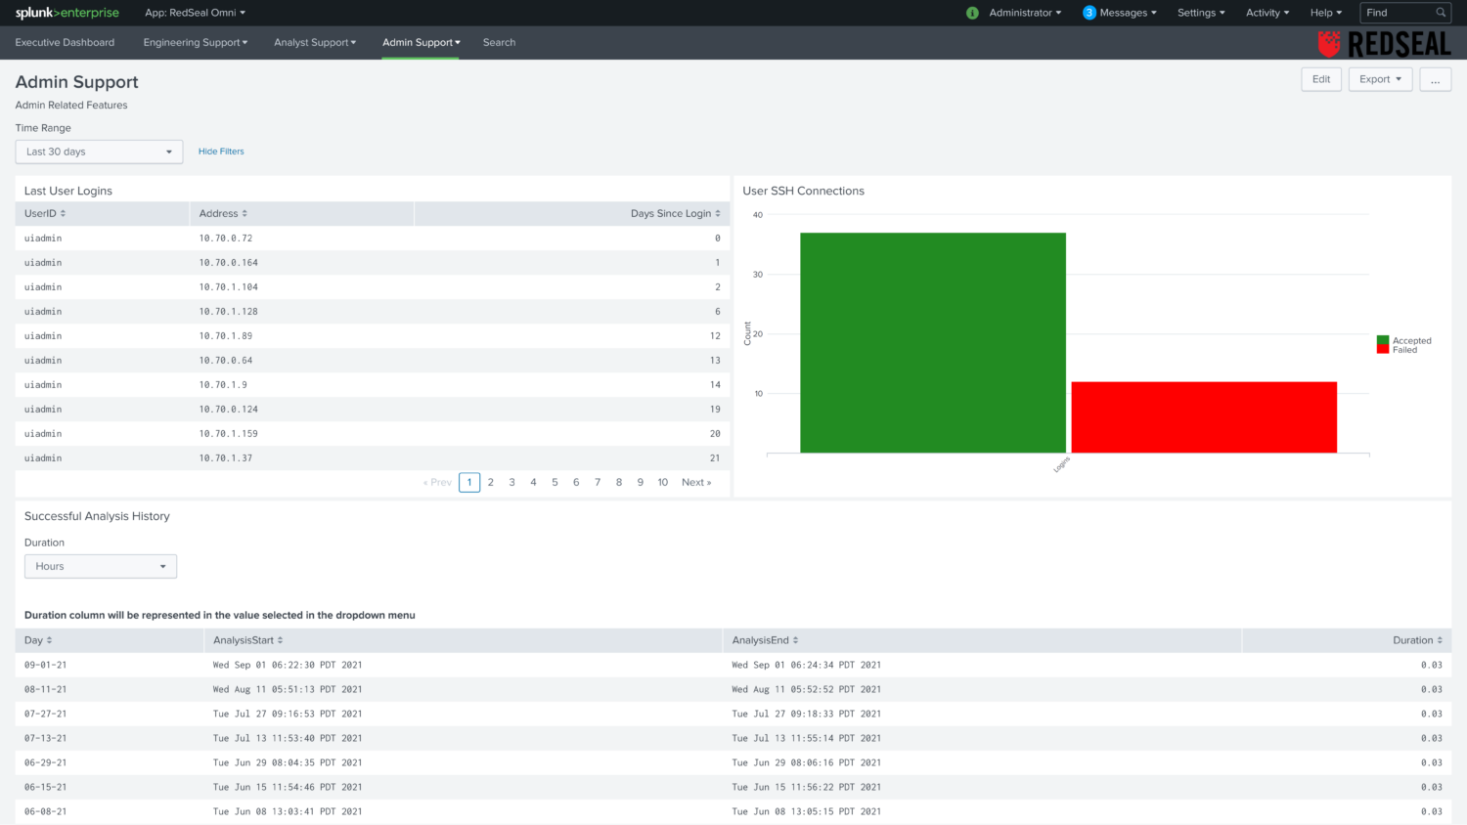The width and height of the screenshot is (1467, 825).
Task: Open the Settings menu
Action: coord(1200,13)
